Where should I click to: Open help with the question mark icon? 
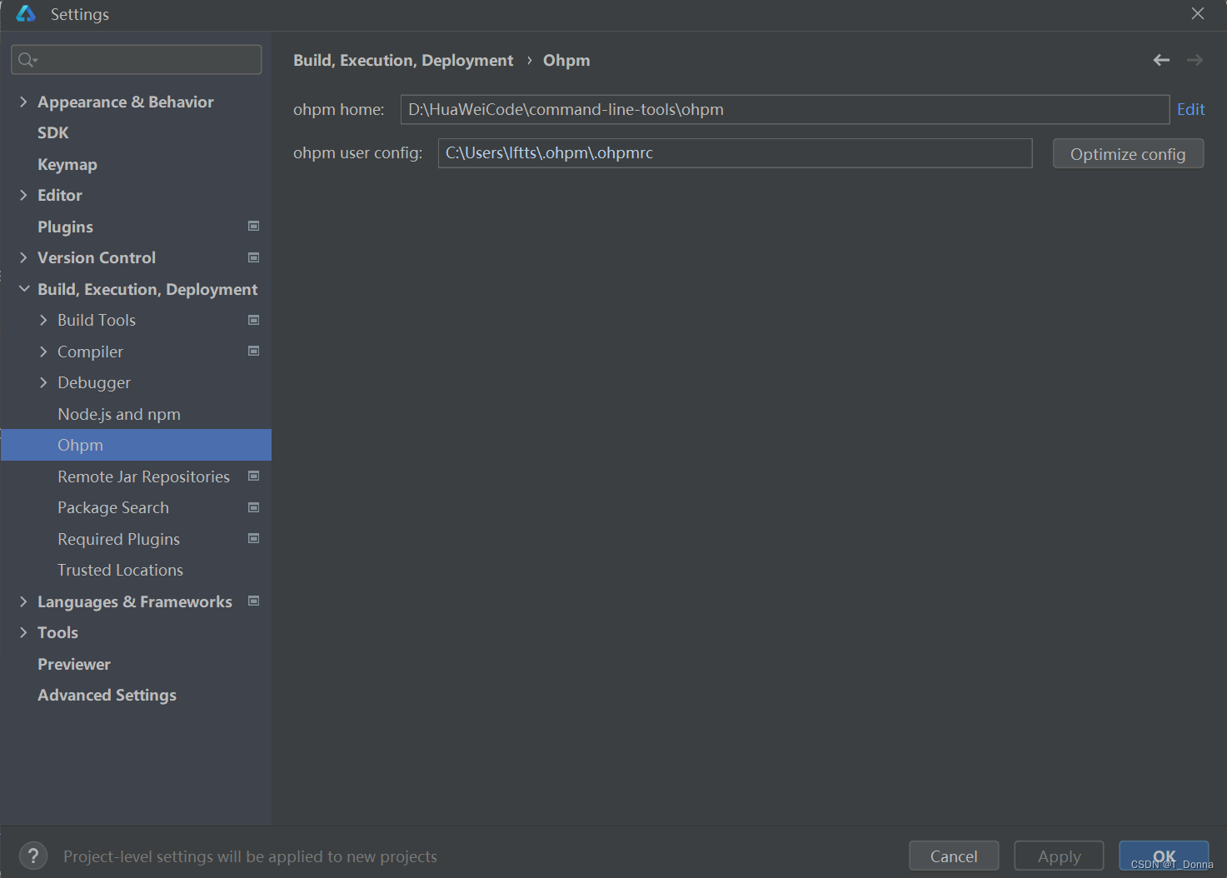tap(33, 856)
